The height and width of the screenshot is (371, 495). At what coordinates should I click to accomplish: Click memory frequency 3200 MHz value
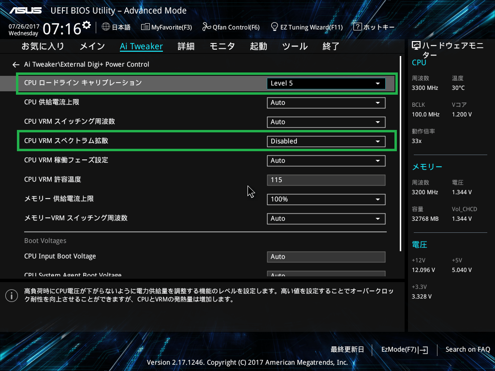tap(425, 192)
